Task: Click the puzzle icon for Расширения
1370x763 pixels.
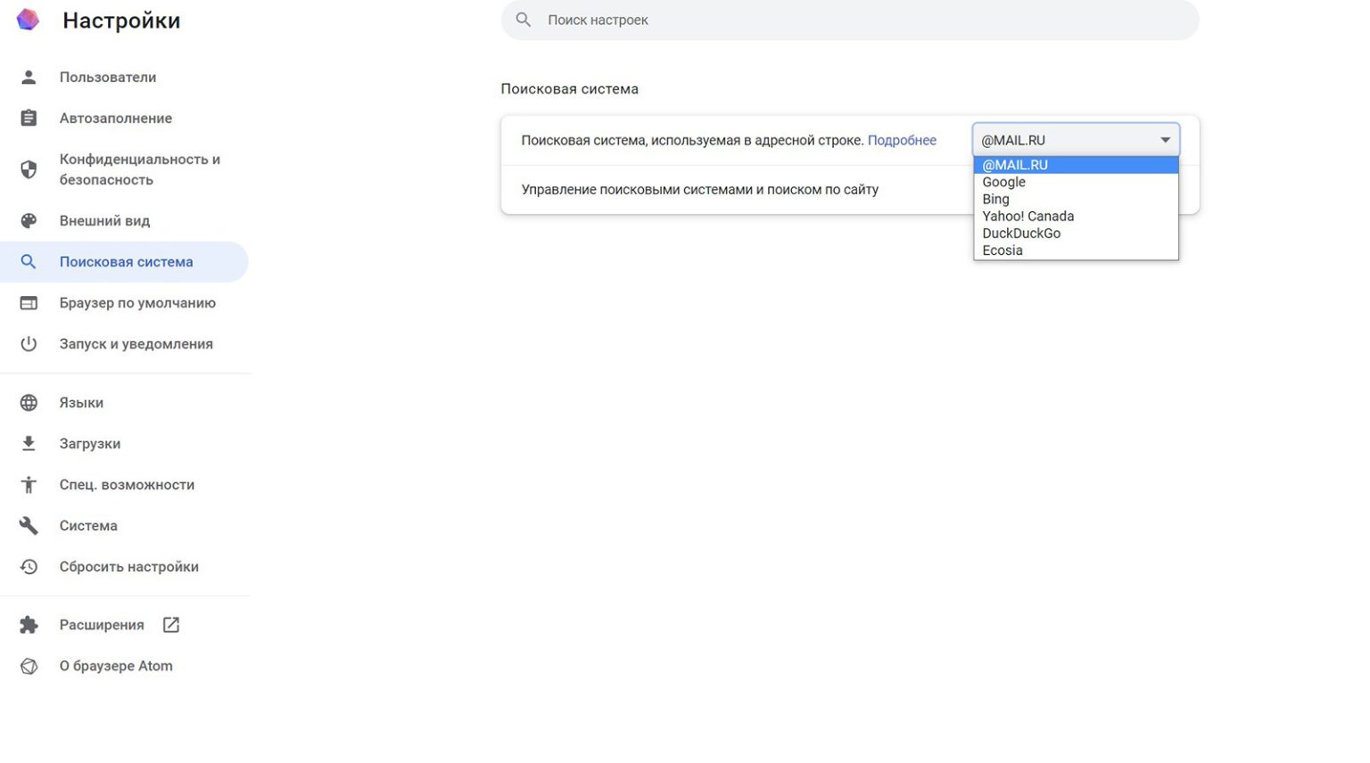Action: [29, 625]
